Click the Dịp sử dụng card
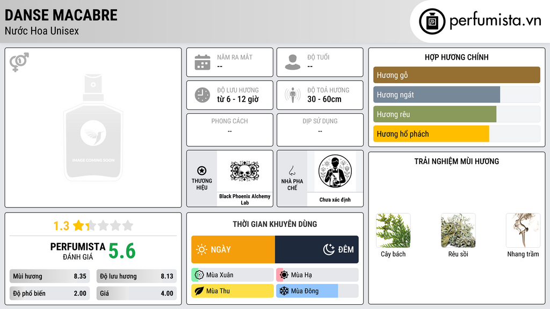This screenshot has width=550, height=309. [320, 130]
